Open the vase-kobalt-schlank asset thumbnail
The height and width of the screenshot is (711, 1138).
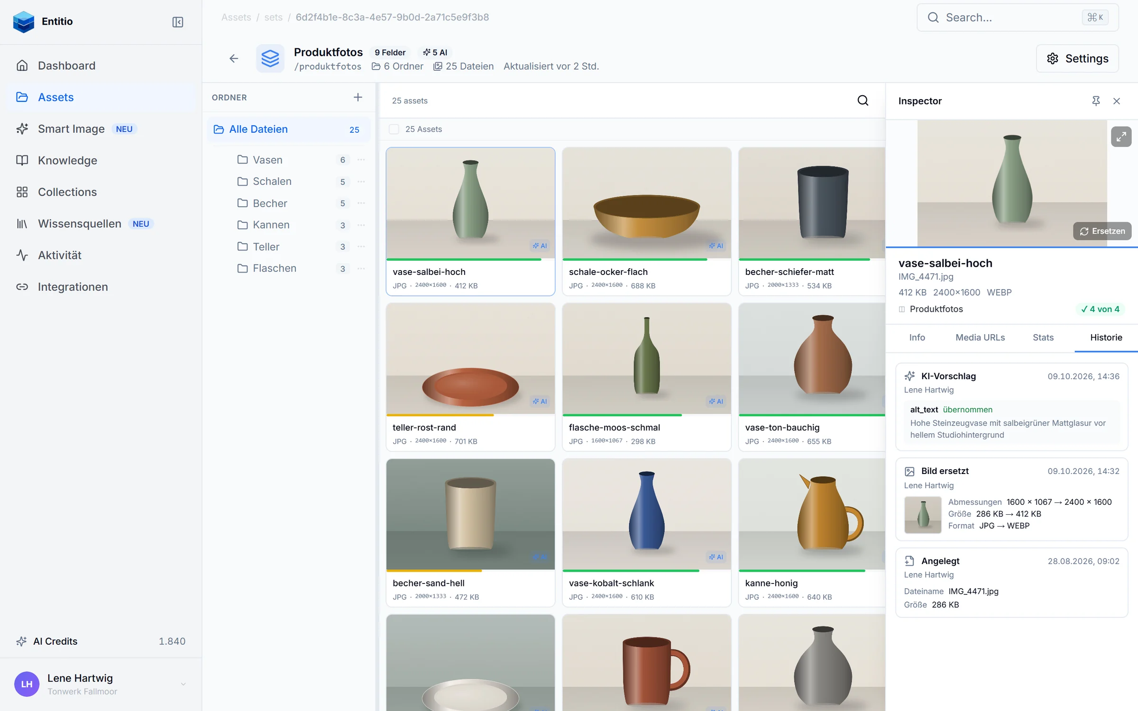(x=647, y=514)
